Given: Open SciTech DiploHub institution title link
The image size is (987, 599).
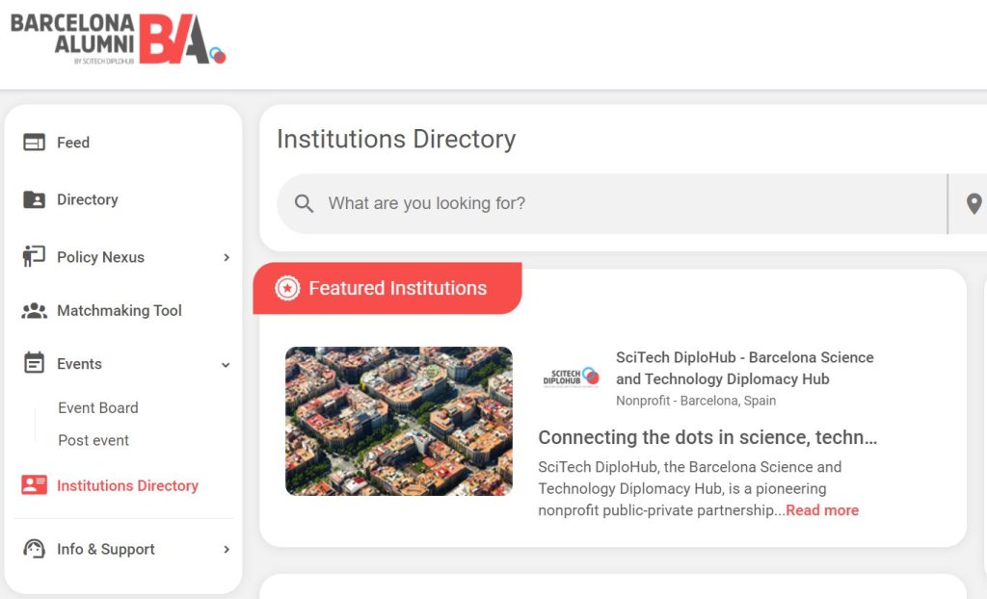Looking at the screenshot, I should (x=745, y=368).
